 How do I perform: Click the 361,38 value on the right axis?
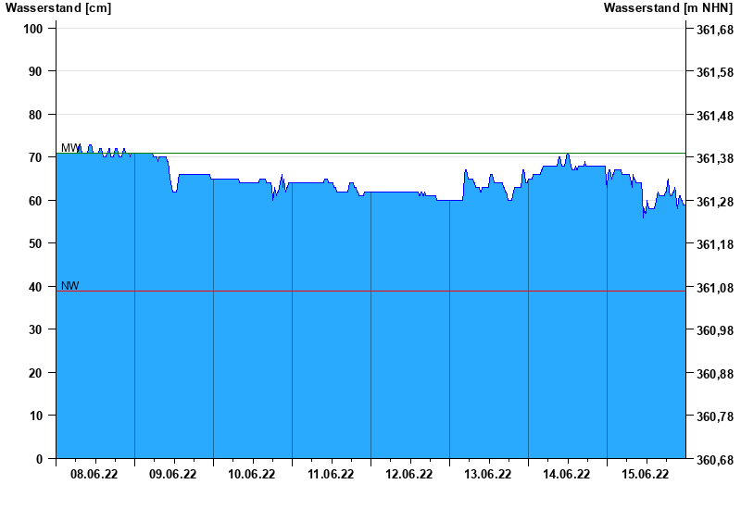(x=715, y=158)
